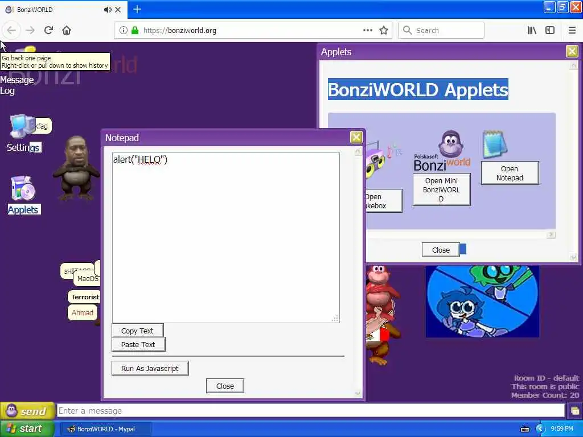Click the browser Back arrow
Viewport: 583px width, 437px height.
[x=11, y=30]
